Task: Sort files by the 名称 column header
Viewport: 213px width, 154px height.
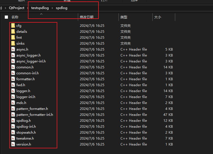Action: pos(15,17)
